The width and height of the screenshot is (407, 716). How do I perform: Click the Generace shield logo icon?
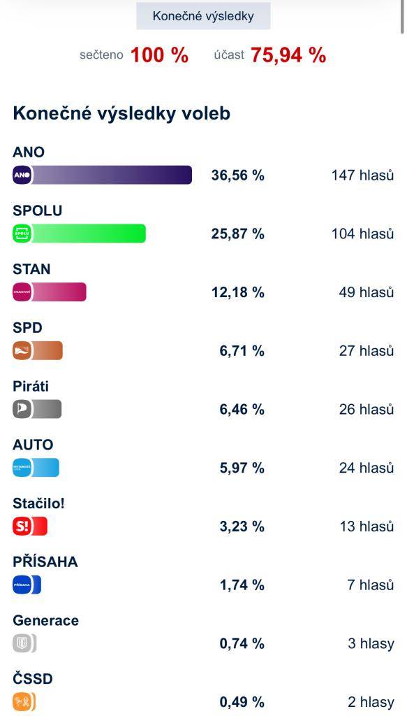21,643
